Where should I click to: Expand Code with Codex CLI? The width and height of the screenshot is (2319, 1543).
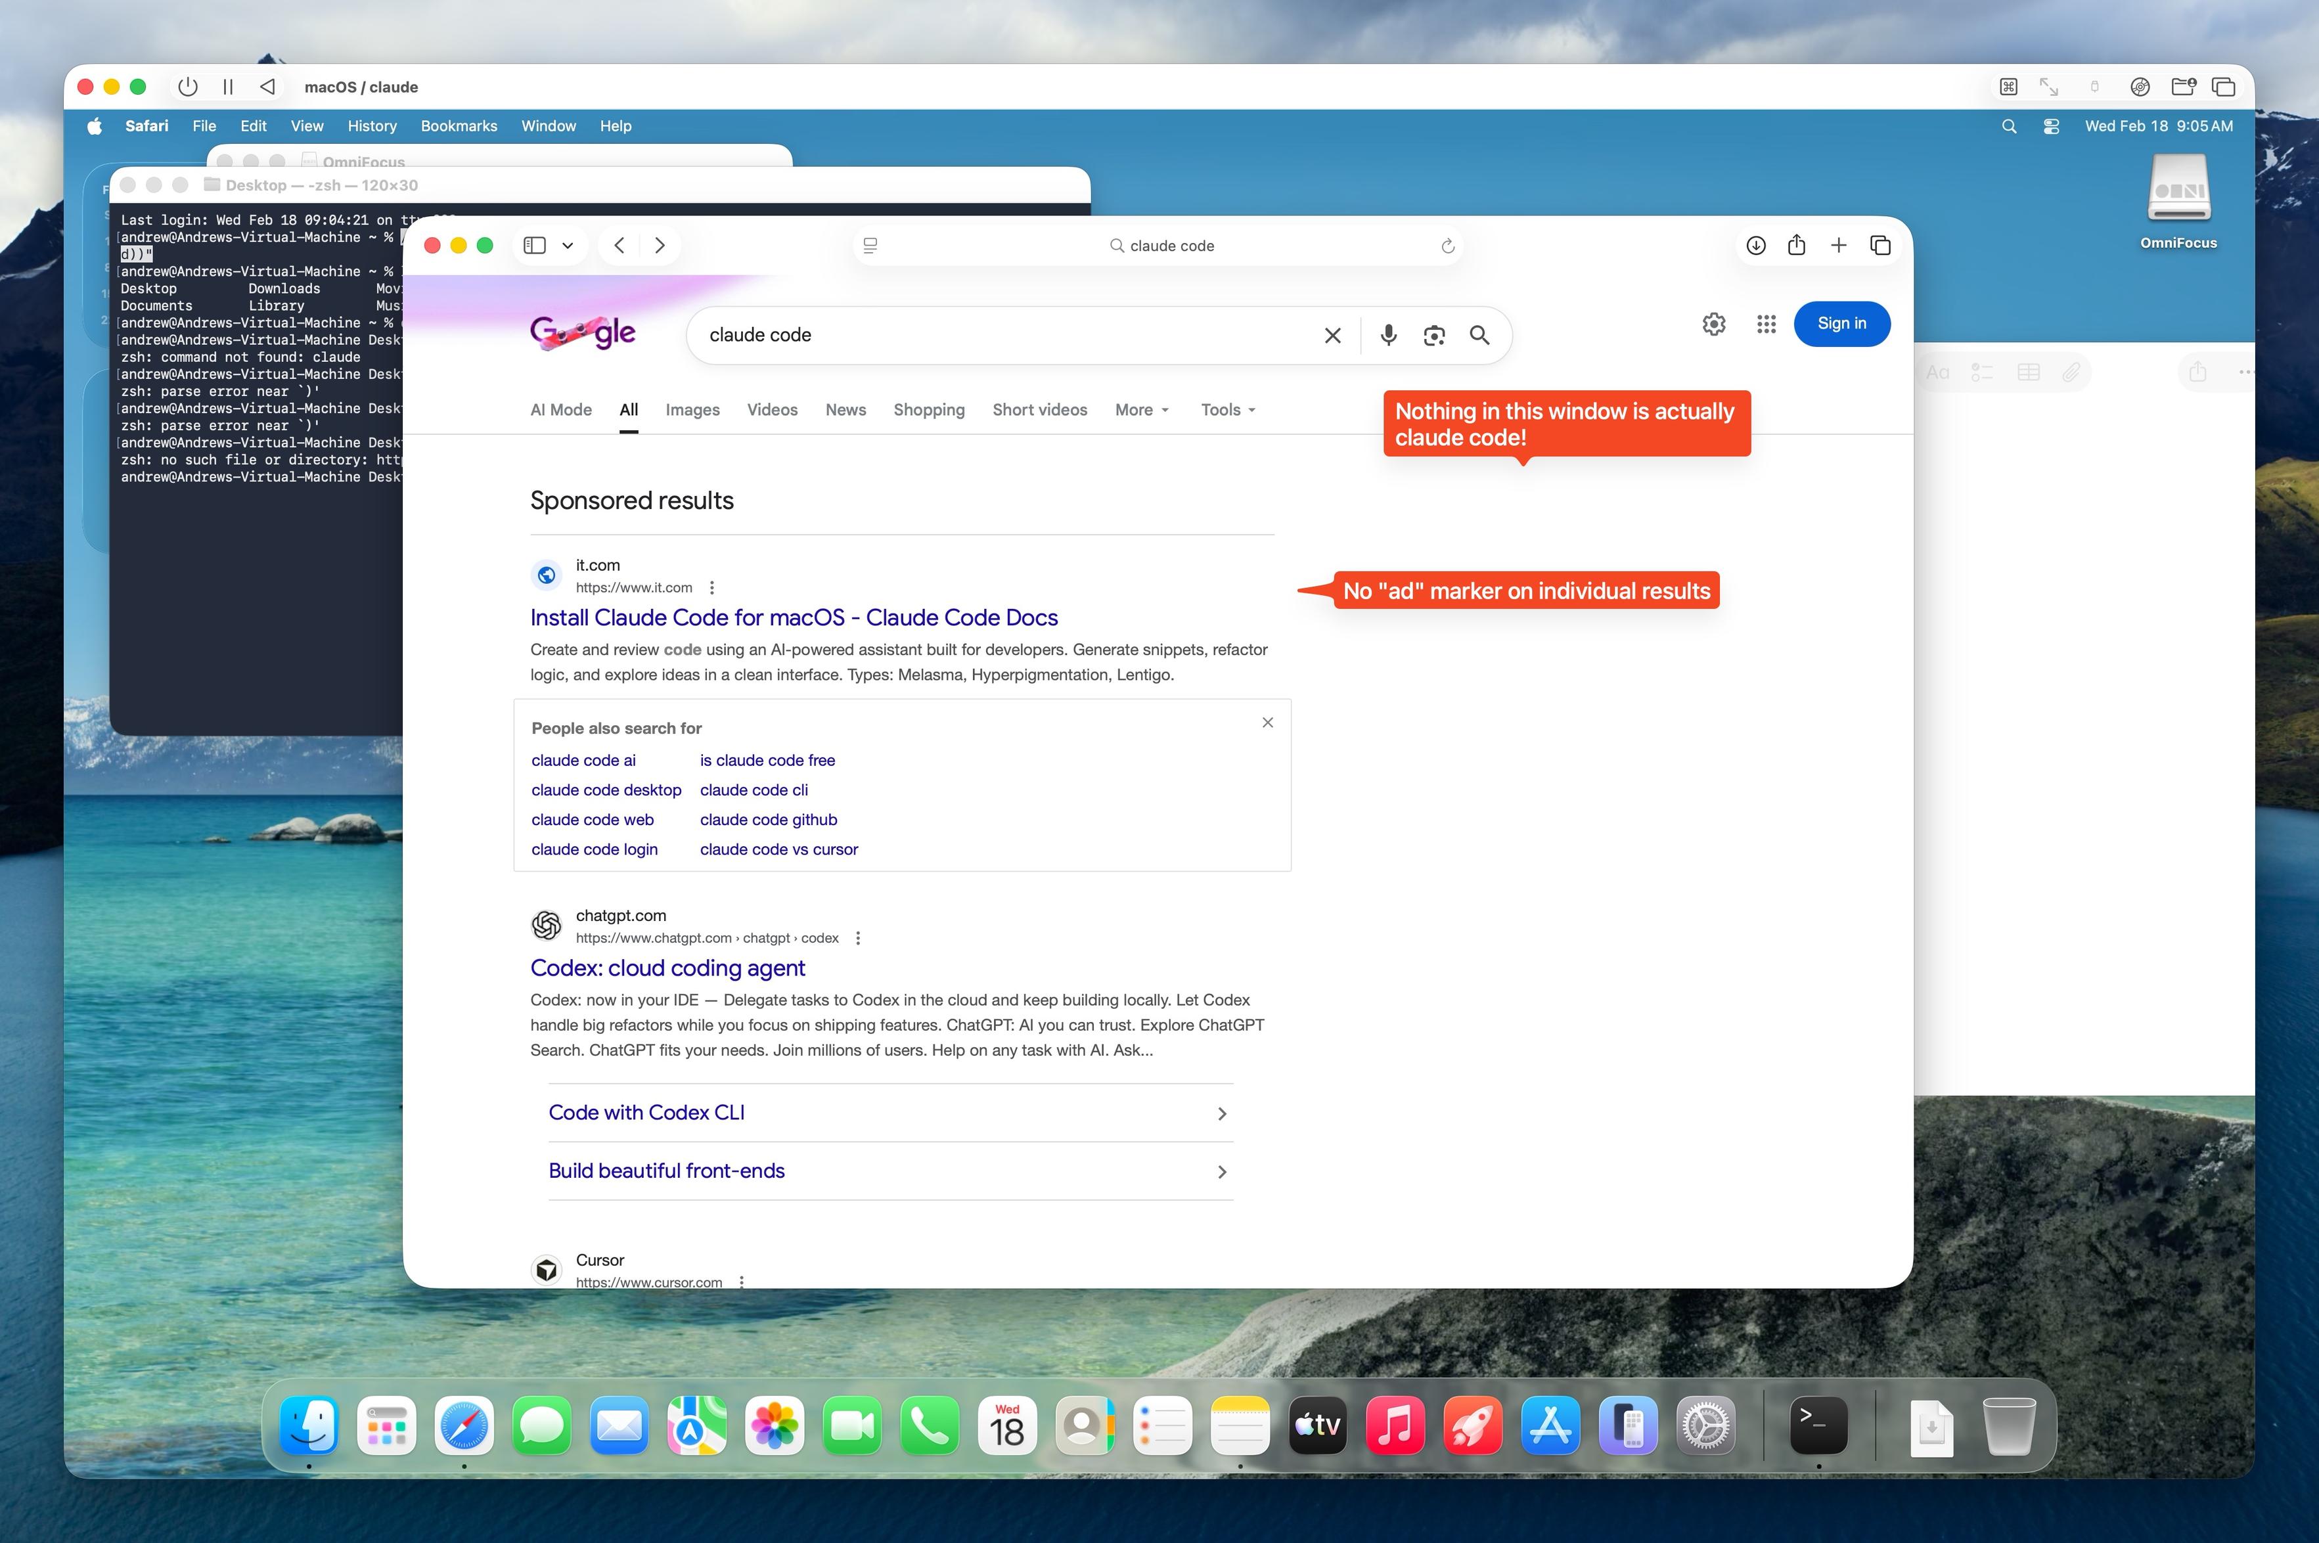click(x=890, y=1113)
